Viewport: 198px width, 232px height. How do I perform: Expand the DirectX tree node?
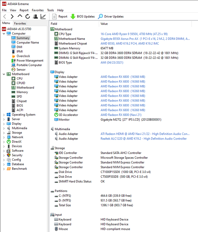[x=4, y=142]
